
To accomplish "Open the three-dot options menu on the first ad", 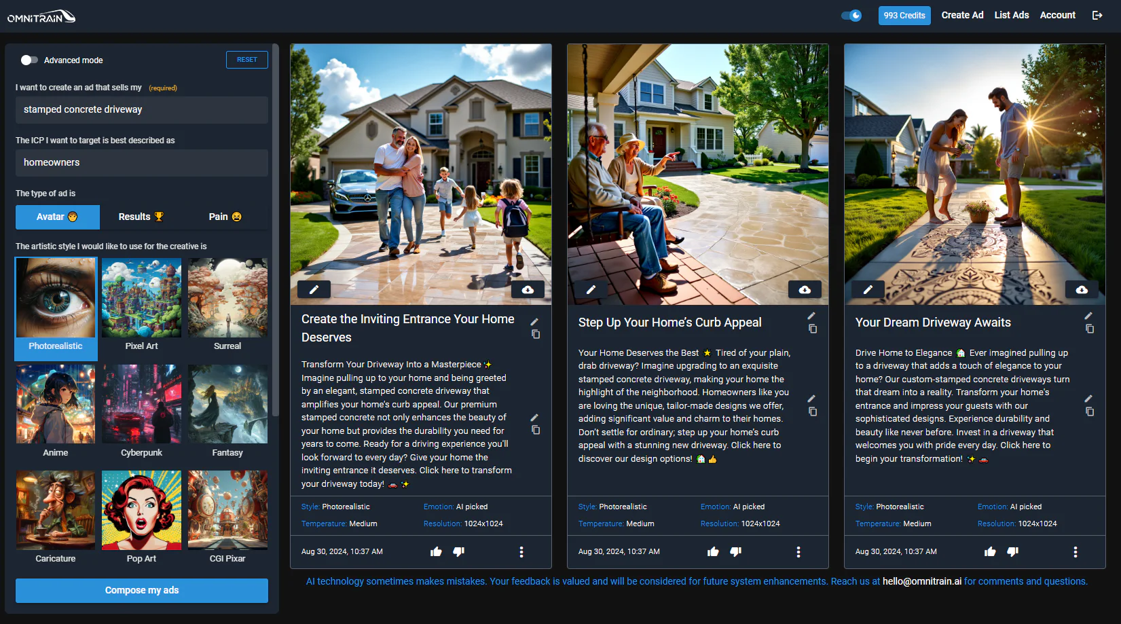I will [x=521, y=552].
